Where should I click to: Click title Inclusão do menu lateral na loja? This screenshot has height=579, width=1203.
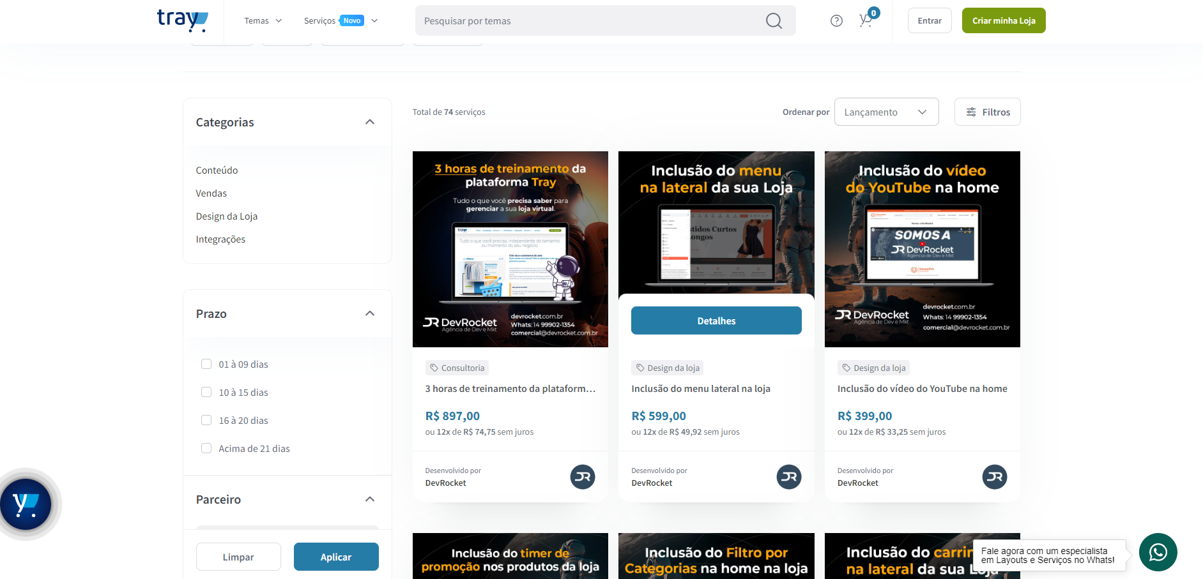[701, 389]
